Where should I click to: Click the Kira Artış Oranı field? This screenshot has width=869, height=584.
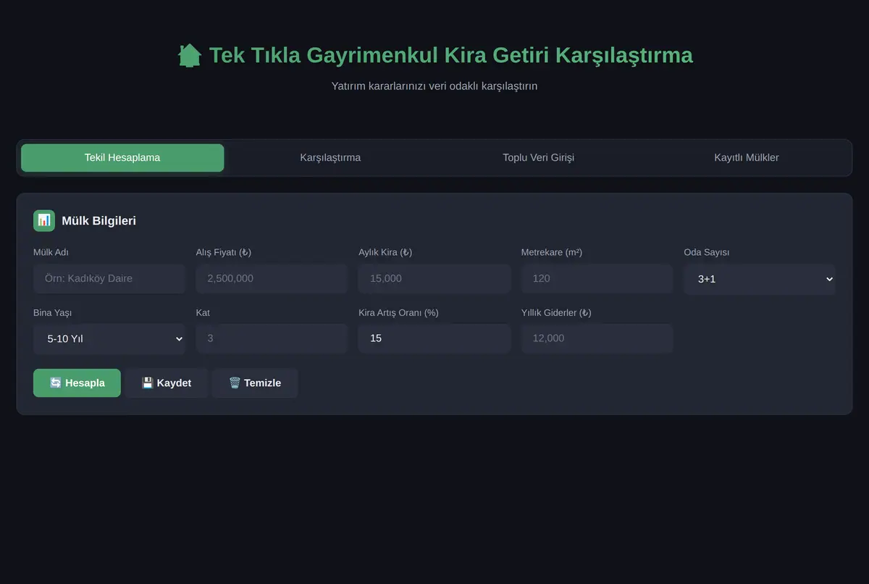coord(434,338)
